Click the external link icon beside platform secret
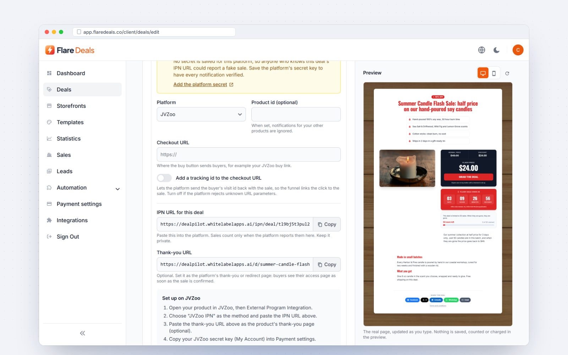This screenshot has height=355, width=568. click(231, 84)
